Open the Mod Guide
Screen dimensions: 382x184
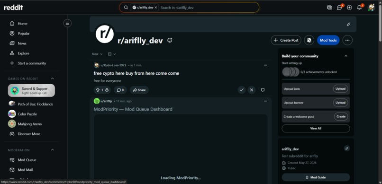pyautogui.click(x=316, y=177)
